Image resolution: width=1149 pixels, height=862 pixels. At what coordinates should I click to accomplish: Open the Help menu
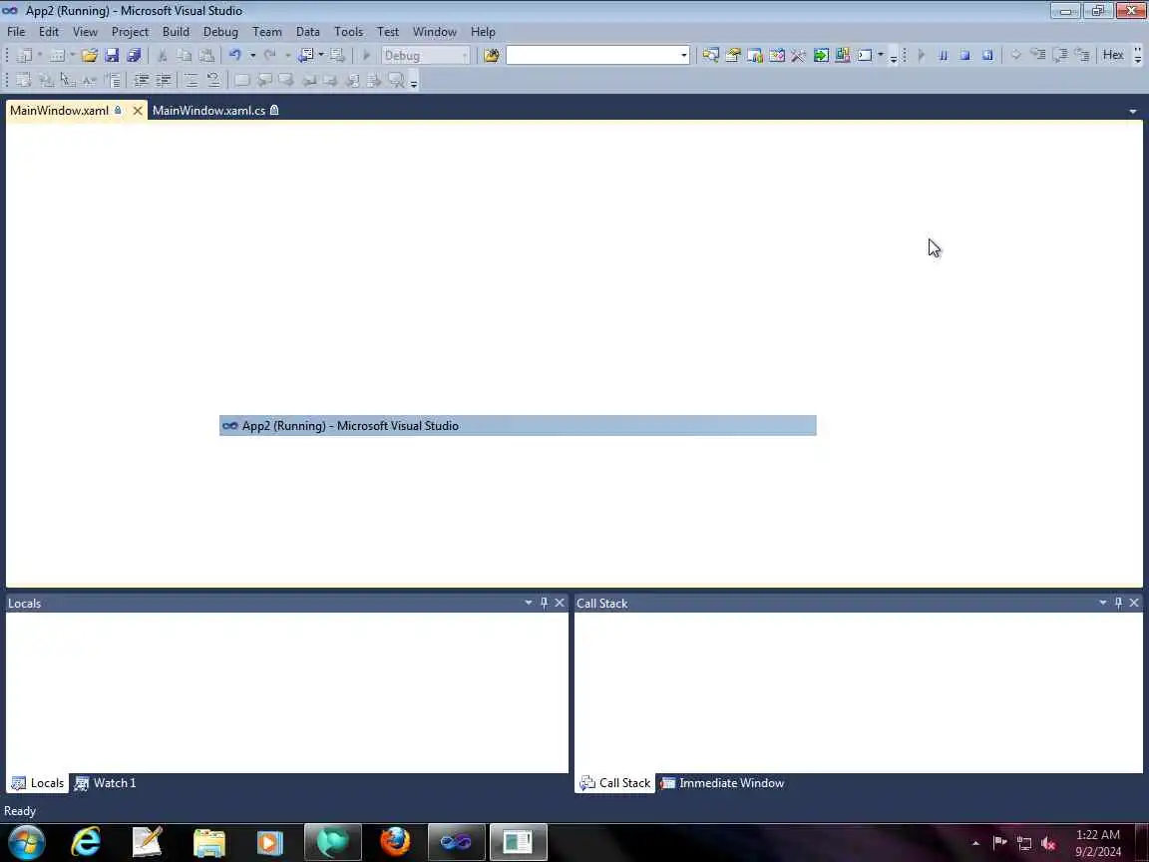(483, 32)
